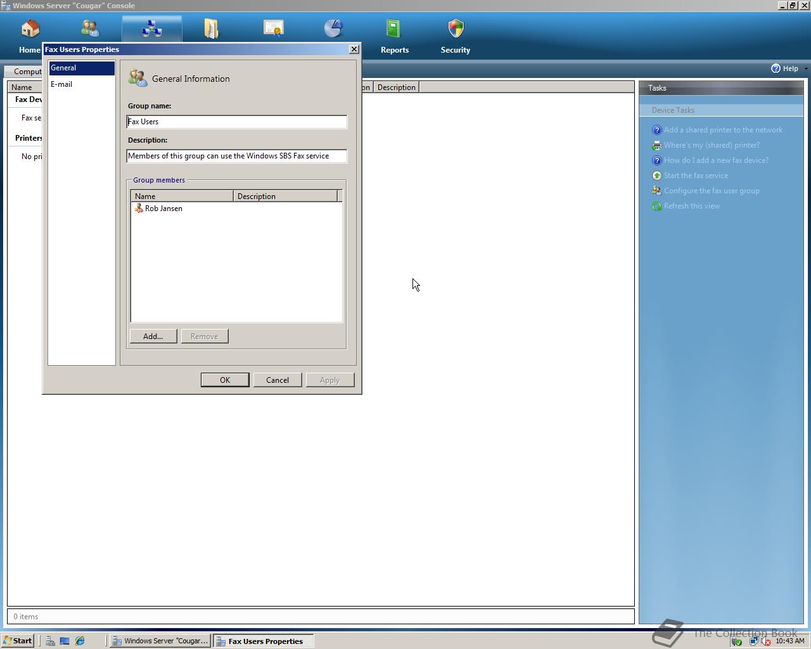This screenshot has height=649, width=811.
Task: Click the Help icon
Action: click(x=776, y=68)
